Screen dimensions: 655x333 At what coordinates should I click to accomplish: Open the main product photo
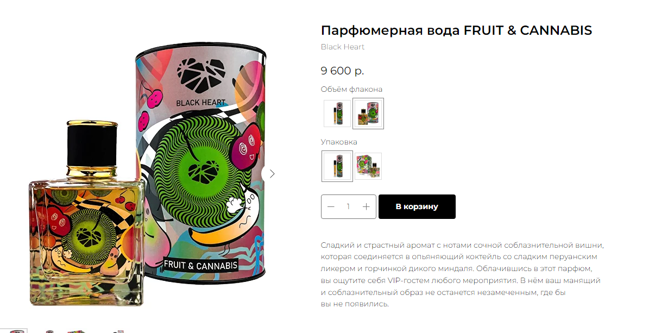tap(148, 177)
